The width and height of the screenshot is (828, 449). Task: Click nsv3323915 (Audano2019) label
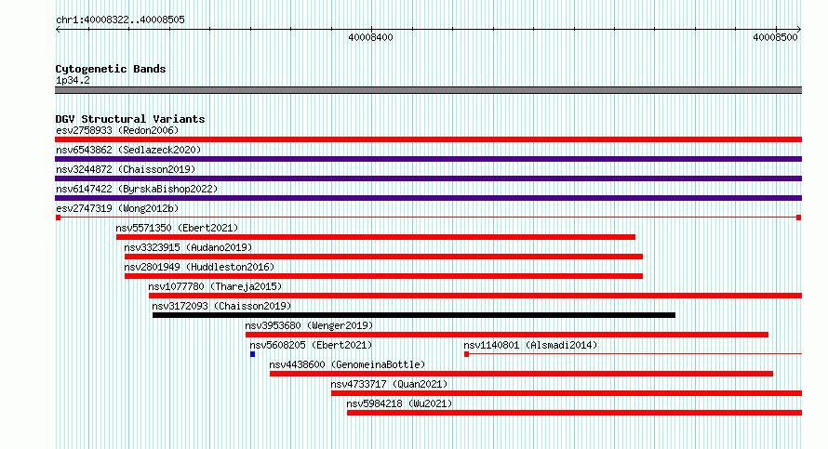[188, 247]
